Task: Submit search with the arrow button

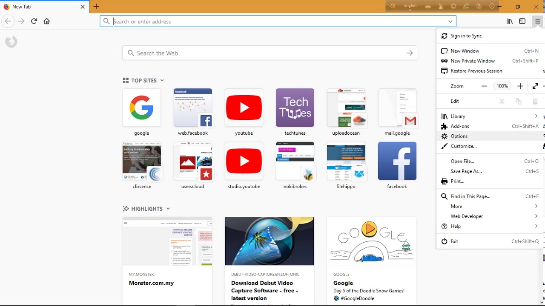Action: [409, 53]
